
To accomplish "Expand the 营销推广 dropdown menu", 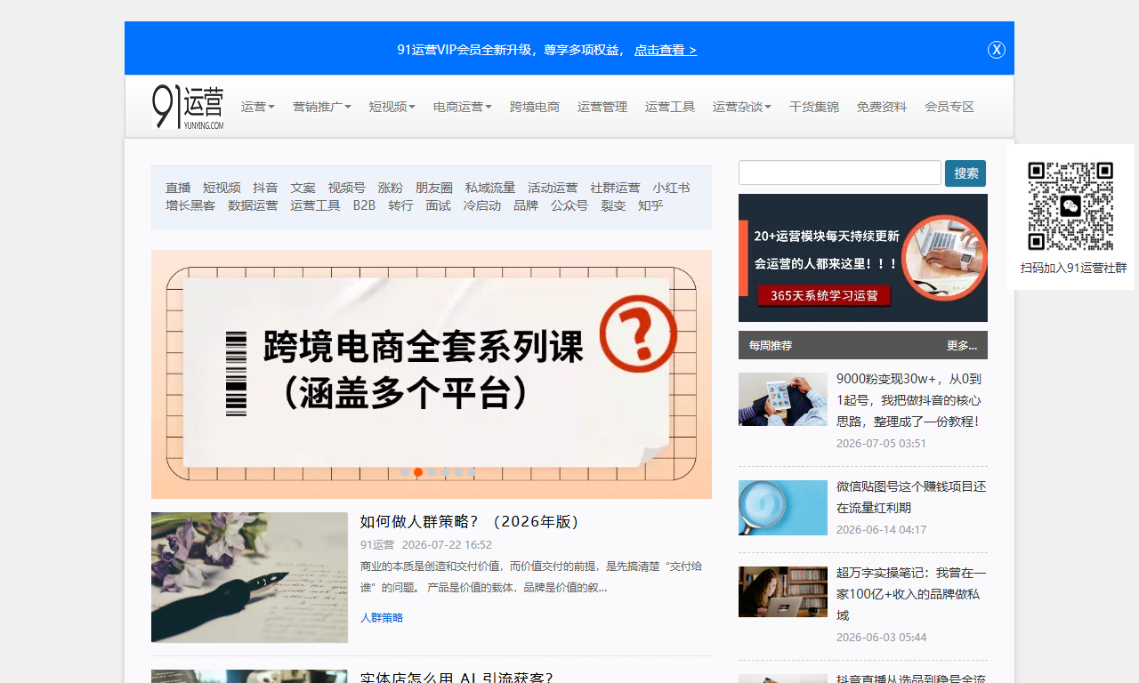I will (322, 107).
